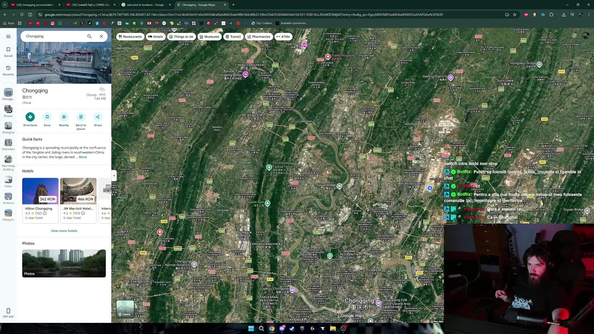Open the Top Chatters bookmark
Image resolution: width=594 pixels, height=334 pixels.
tap(262, 23)
